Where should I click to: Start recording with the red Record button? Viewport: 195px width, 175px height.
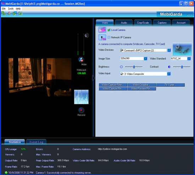pos(81,110)
